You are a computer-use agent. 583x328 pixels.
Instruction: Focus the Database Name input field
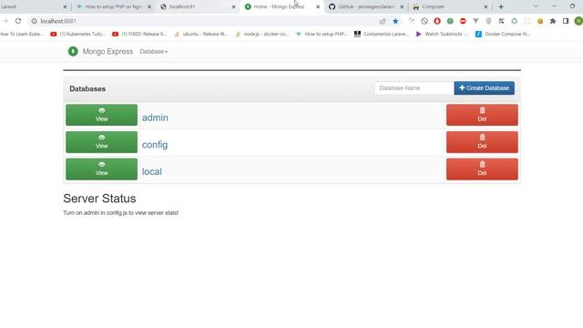pos(414,88)
